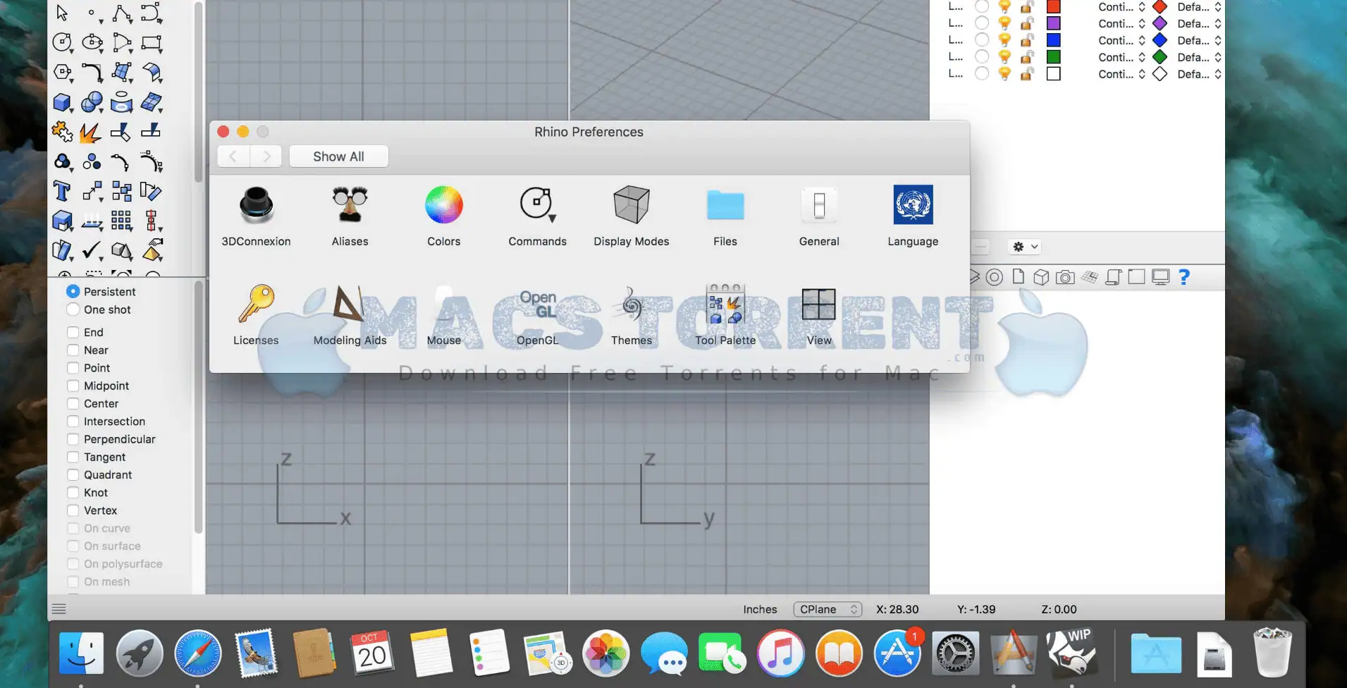Select the Rectangle drawing tool
The image size is (1347, 688).
(151, 43)
